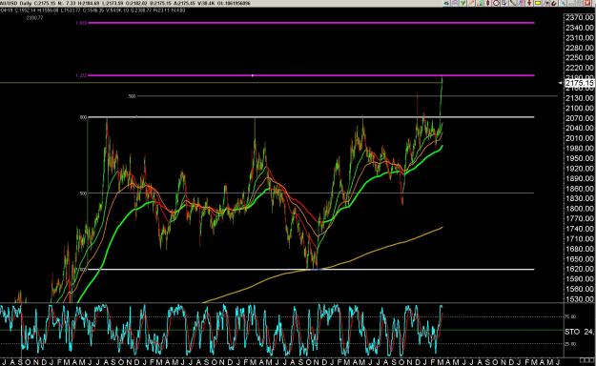Select the thick white line near 1620
Screen dimensions: 596x366
click(x=311, y=270)
